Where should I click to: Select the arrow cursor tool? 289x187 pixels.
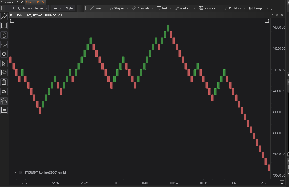pyautogui.click(x=4, y=63)
